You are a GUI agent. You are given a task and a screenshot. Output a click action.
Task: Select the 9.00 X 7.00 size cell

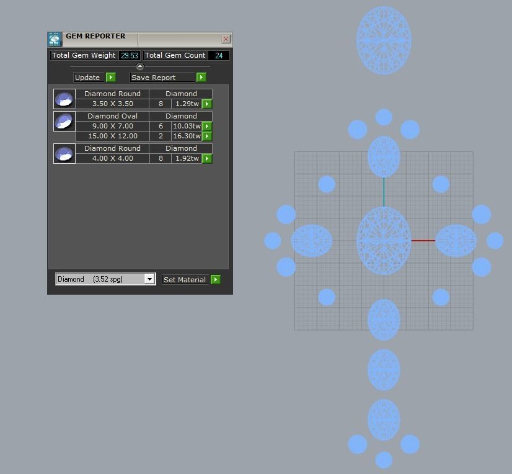pos(112,126)
